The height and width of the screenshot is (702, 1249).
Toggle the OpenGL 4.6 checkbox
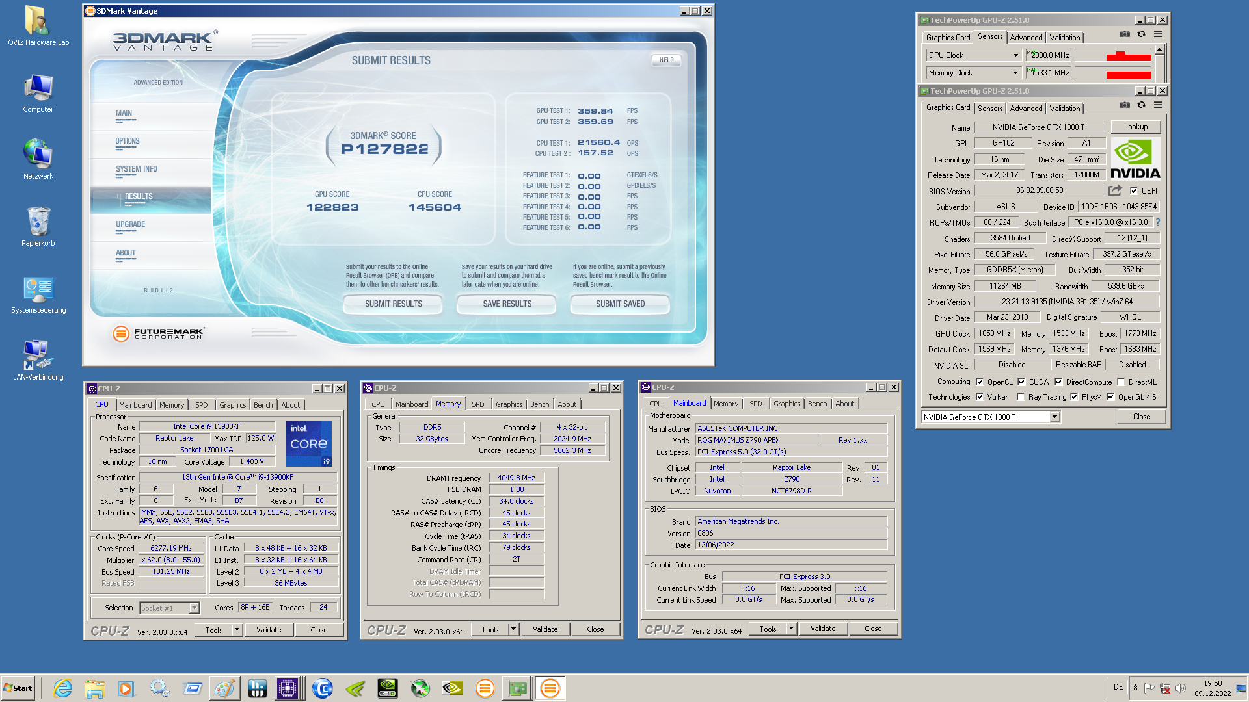pos(1110,397)
